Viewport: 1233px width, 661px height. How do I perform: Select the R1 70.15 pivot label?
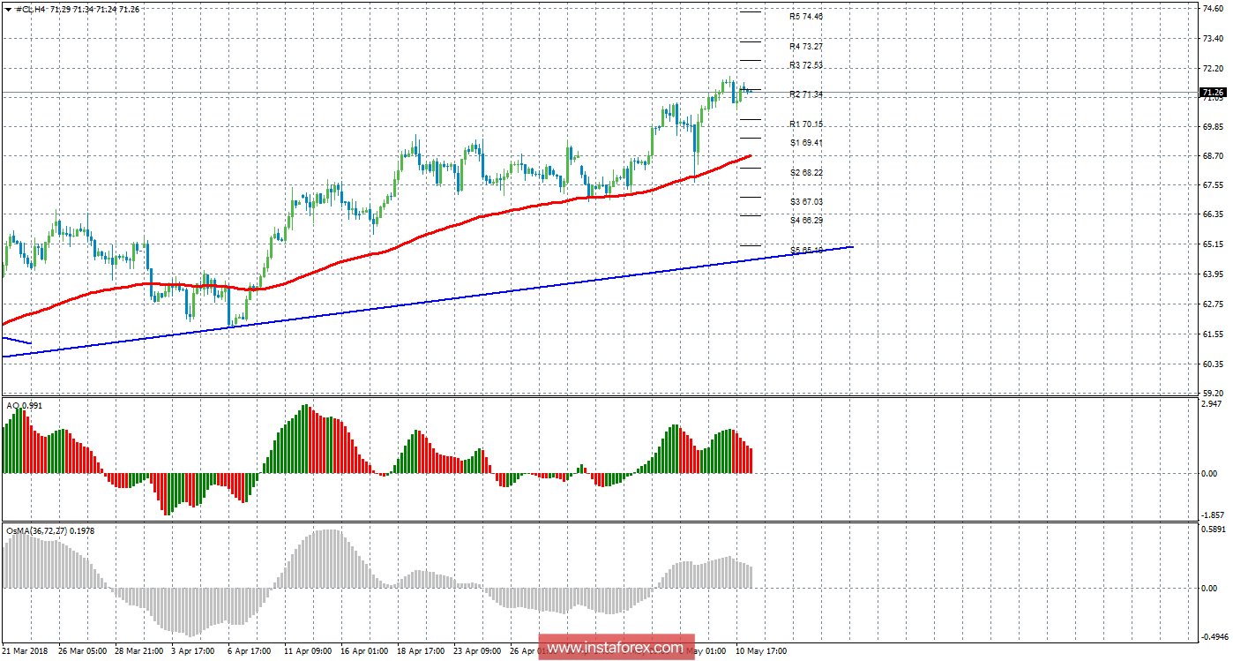tap(806, 124)
